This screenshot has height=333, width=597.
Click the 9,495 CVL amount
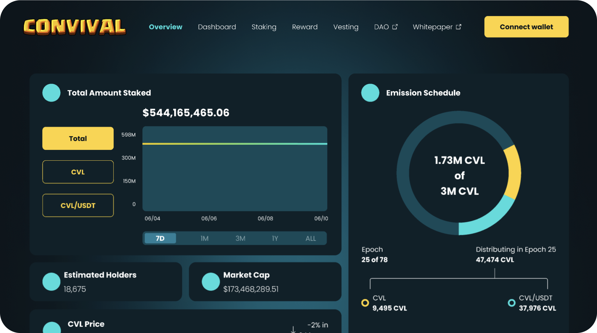pyautogui.click(x=390, y=308)
